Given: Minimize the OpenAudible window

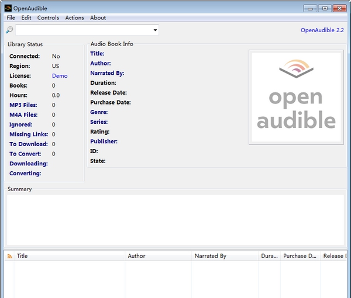Looking at the screenshot, I should (x=310, y=9).
